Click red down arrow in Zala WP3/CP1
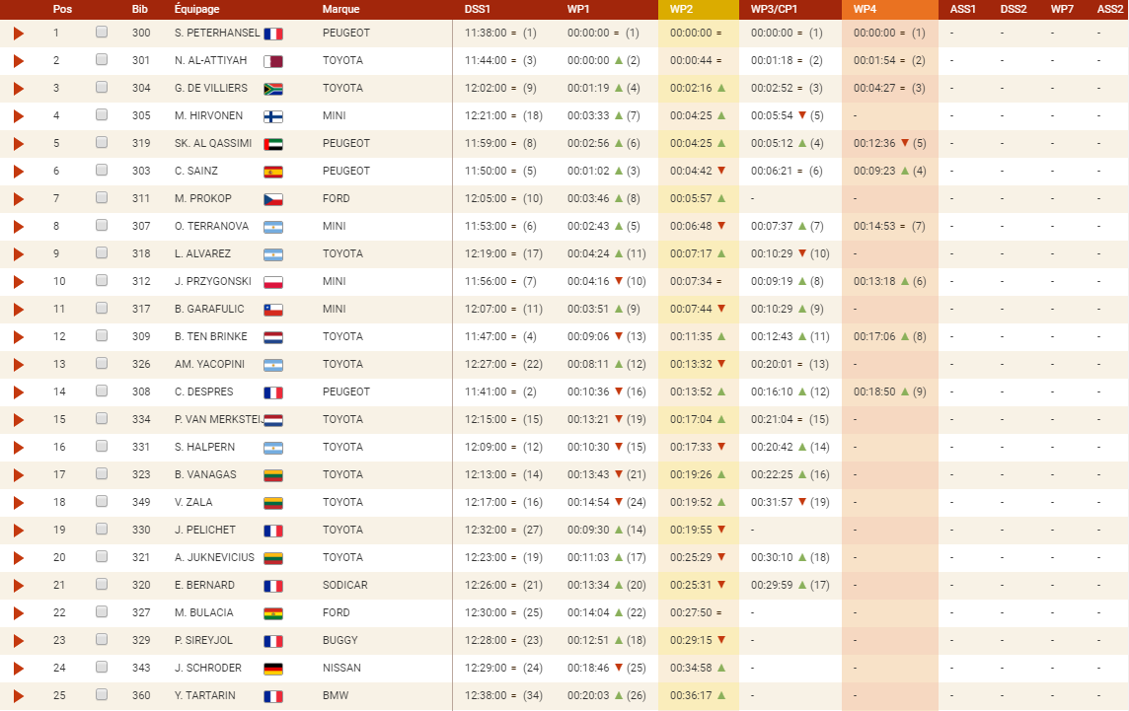This screenshot has height=711, width=1129. pos(802,502)
